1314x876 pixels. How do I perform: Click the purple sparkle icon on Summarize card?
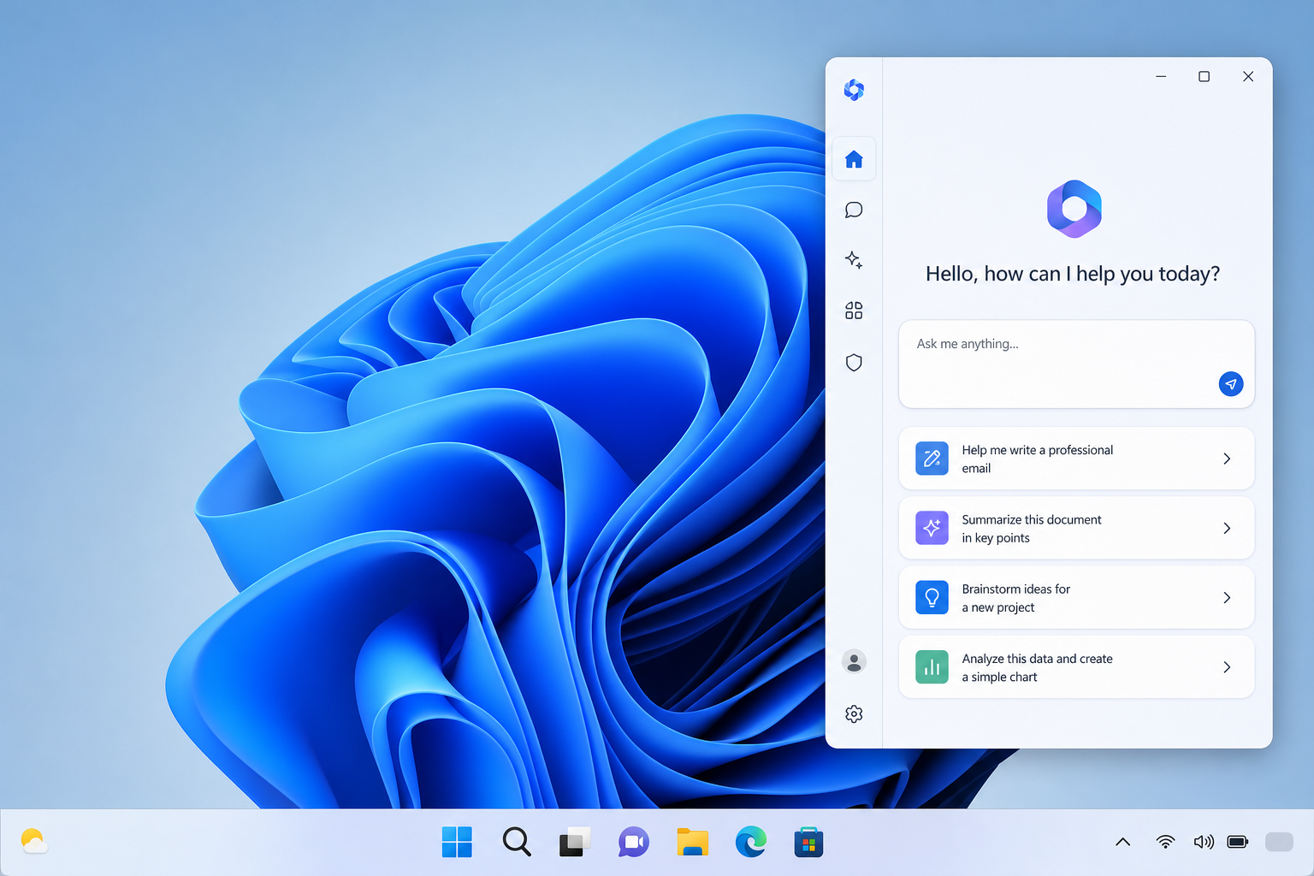click(x=932, y=528)
